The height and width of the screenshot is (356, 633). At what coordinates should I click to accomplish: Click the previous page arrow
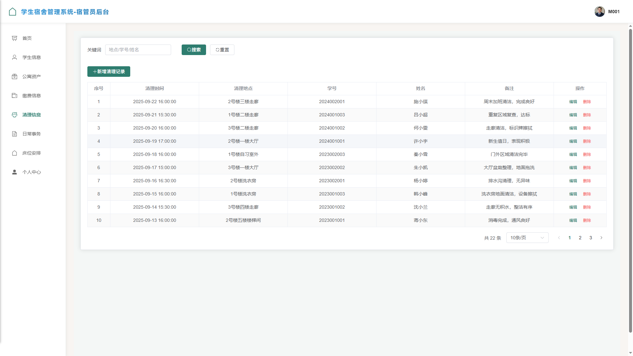(559, 238)
